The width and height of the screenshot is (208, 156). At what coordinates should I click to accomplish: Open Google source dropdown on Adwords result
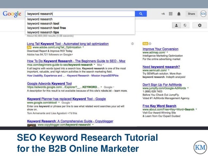click(x=109, y=87)
